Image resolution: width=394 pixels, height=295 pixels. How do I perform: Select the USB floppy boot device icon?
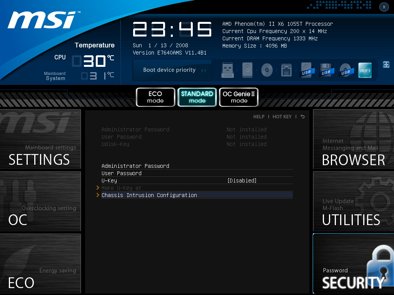pyautogui.click(x=326, y=70)
